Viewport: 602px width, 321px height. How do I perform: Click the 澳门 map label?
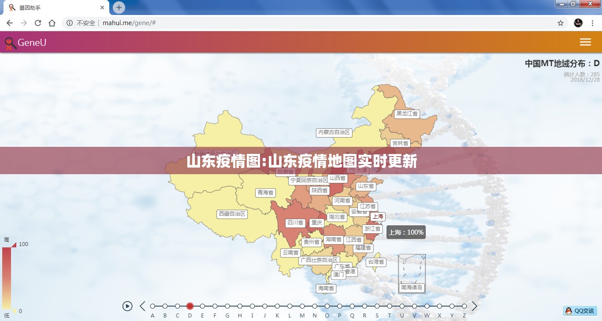338,275
